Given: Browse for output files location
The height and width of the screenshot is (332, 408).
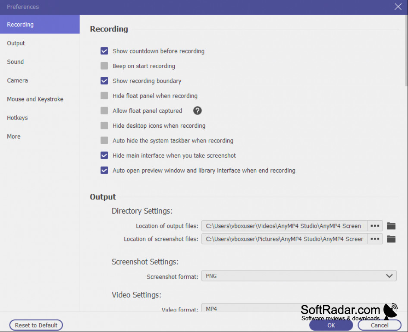Looking at the screenshot, I should (375, 226).
